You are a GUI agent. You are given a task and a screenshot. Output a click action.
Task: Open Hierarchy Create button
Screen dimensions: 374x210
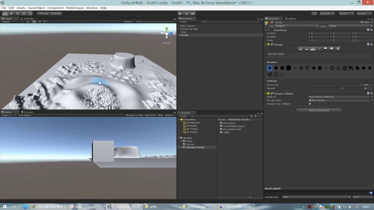183,22
